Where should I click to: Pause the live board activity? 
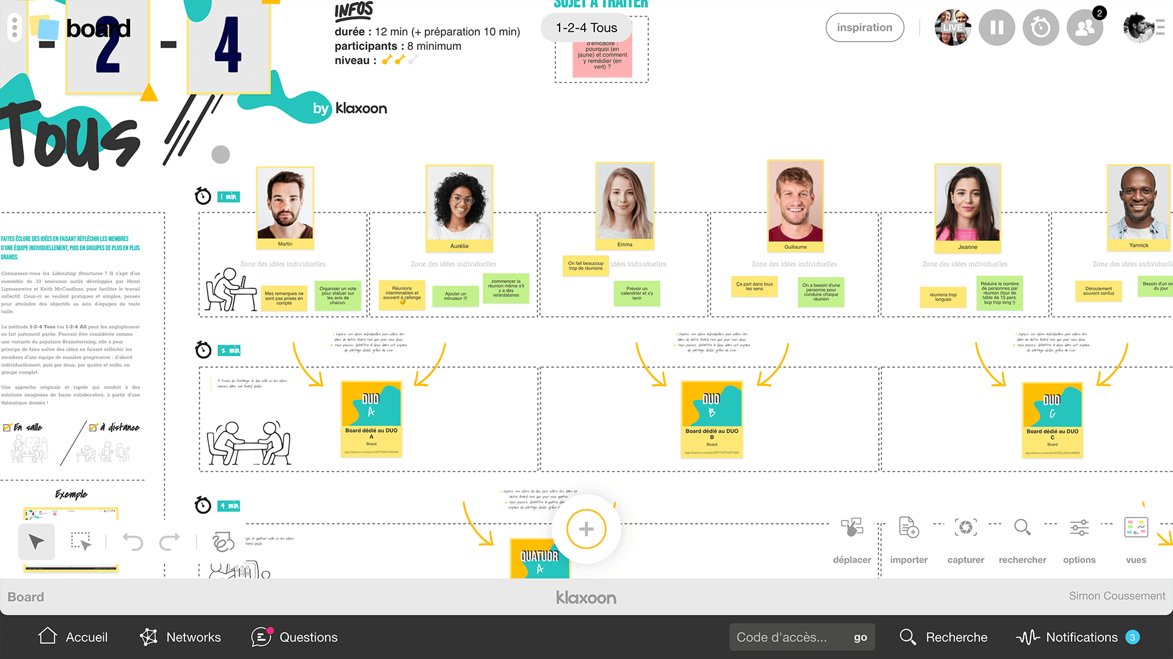tap(996, 27)
